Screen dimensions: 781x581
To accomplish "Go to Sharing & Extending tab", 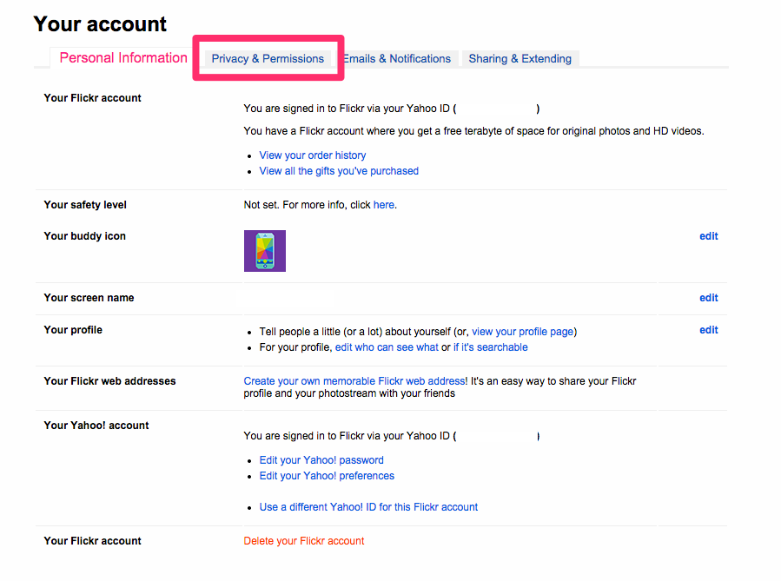I will point(520,59).
